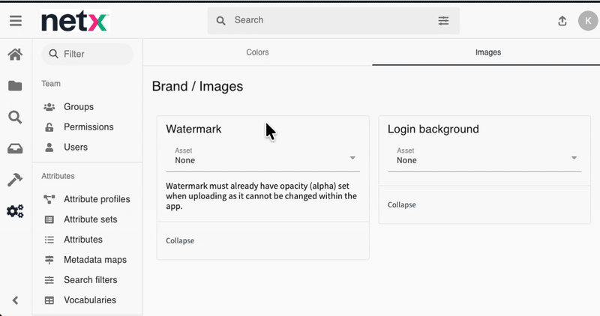Click the Attributes section header label
Image resolution: width=600 pixels, height=316 pixels.
(58, 176)
